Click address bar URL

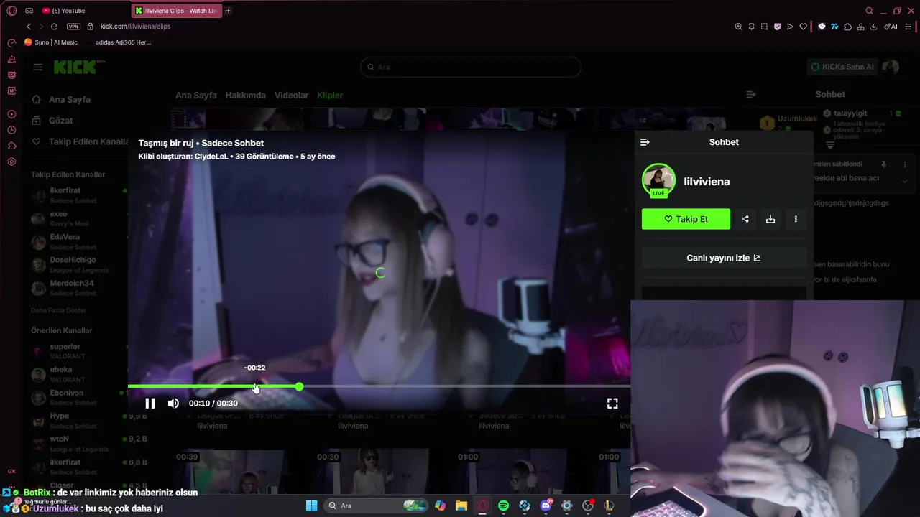(x=135, y=27)
